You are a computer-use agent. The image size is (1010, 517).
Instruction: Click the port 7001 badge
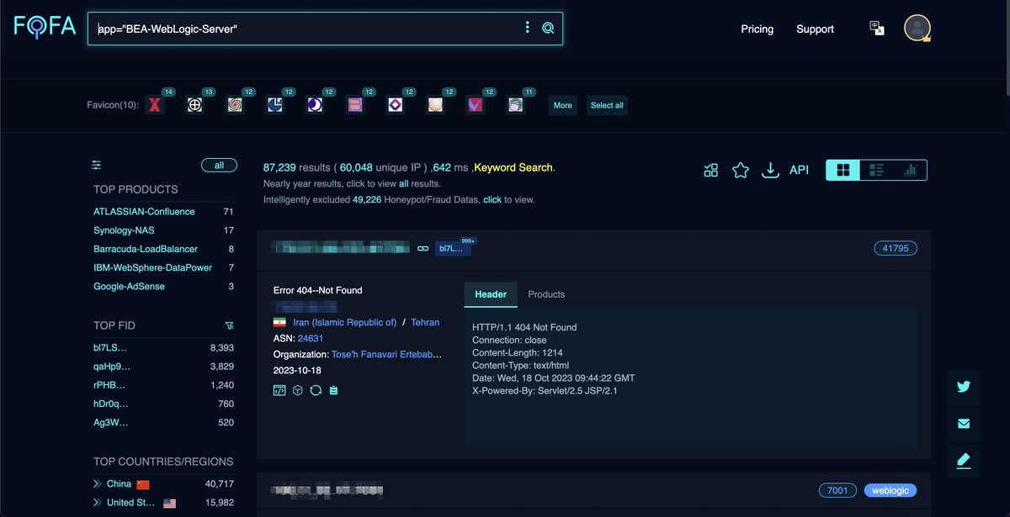point(837,490)
